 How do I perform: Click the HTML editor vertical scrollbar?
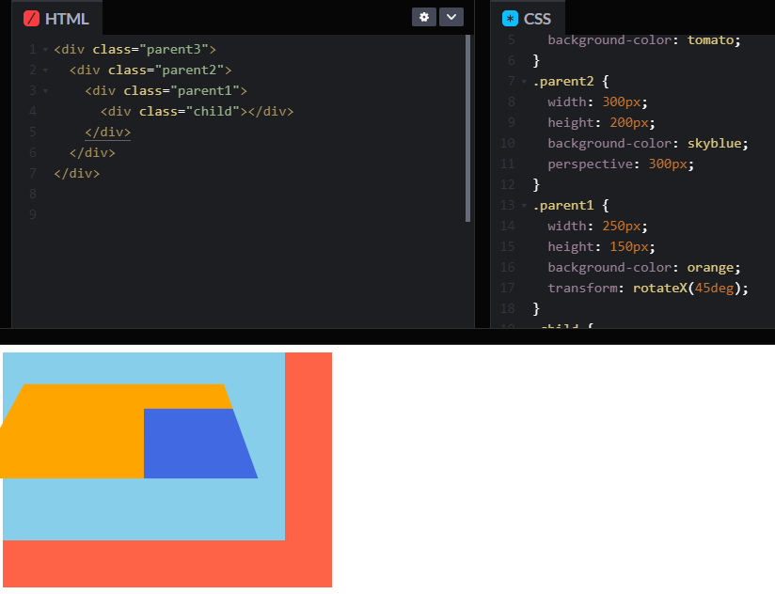tap(467, 129)
